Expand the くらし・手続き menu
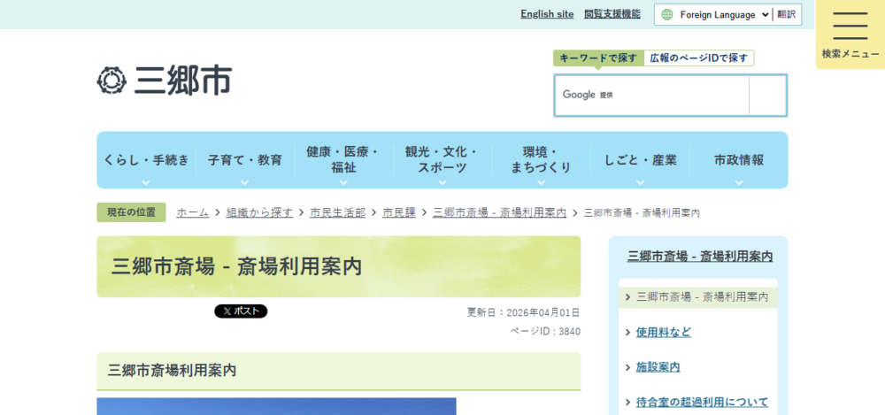Image resolution: width=885 pixels, height=415 pixels. pyautogui.click(x=146, y=160)
